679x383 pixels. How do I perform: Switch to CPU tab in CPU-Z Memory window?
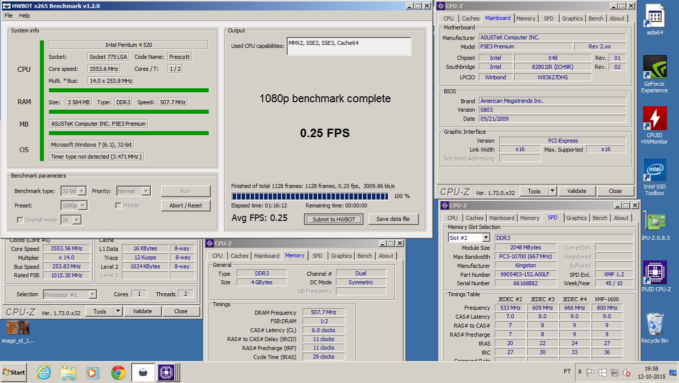point(218,256)
